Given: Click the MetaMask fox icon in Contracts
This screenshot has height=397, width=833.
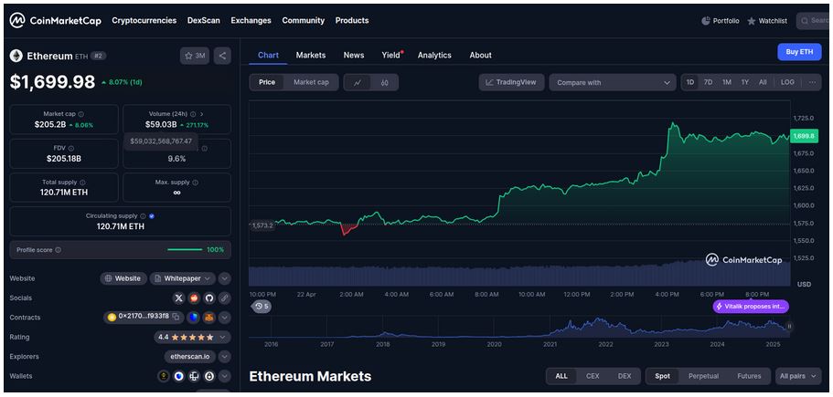Looking at the screenshot, I should [209, 318].
